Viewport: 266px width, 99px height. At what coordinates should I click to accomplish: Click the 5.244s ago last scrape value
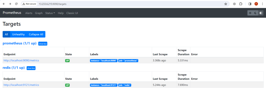pyautogui.click(x=159, y=85)
